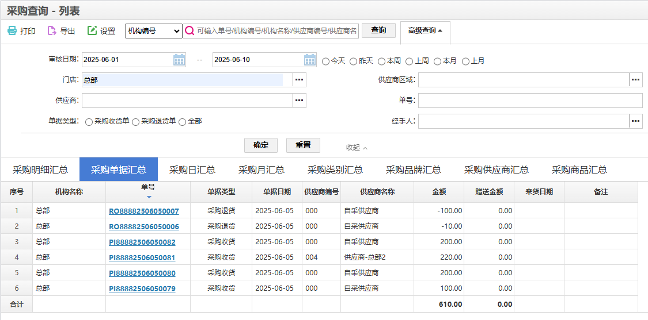Select the 本周 radio option
This screenshot has height=320, width=648.
tap(381, 61)
